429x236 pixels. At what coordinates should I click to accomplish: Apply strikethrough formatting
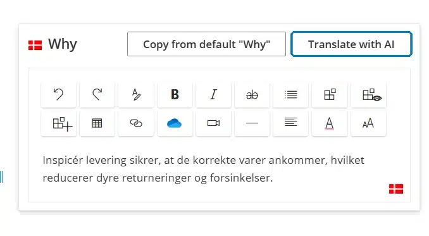252,95
